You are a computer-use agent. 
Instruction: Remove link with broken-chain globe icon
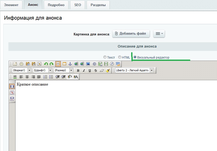click(x=82, y=64)
